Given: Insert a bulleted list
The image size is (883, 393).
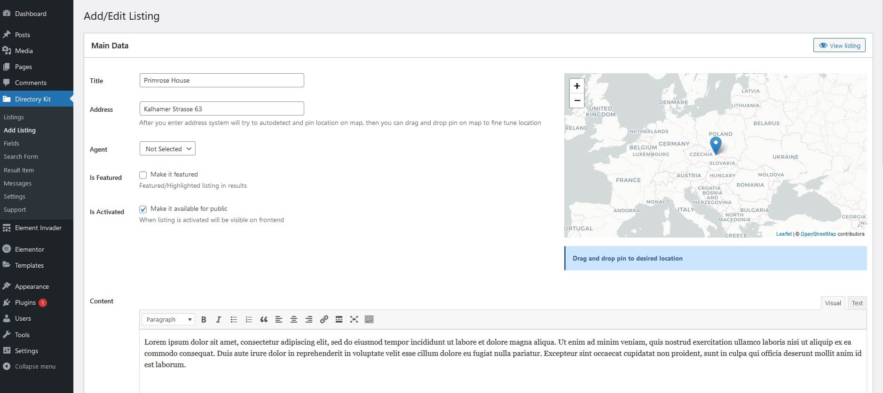Looking at the screenshot, I should click(x=234, y=319).
